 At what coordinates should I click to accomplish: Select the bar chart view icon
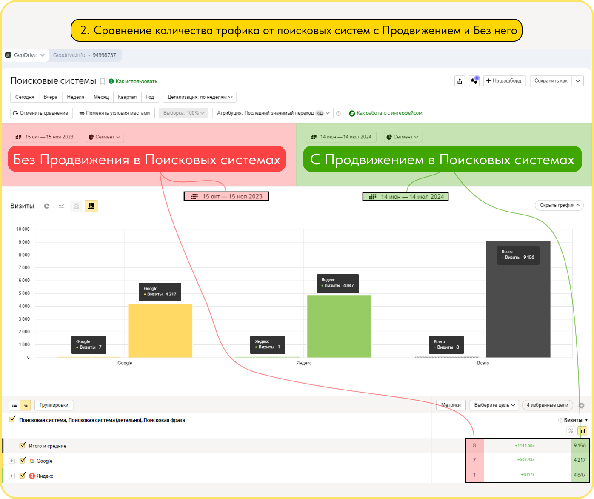point(91,206)
